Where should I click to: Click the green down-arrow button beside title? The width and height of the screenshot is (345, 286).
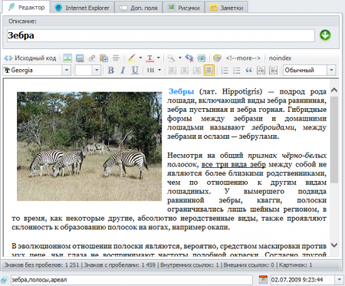(325, 35)
